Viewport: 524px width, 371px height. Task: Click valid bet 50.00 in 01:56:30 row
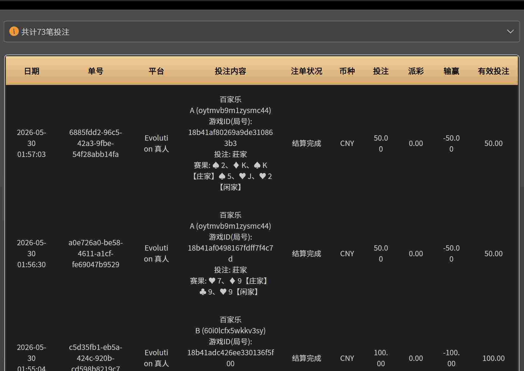coord(493,253)
